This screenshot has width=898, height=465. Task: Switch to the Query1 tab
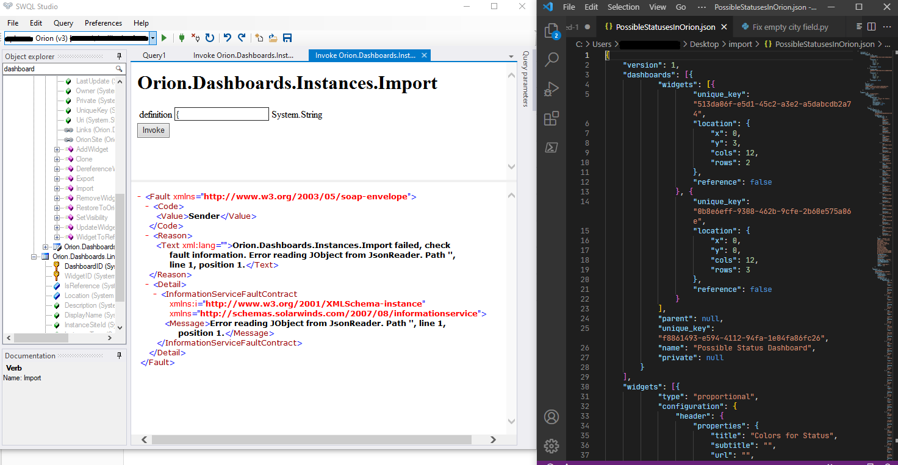pyautogui.click(x=154, y=55)
